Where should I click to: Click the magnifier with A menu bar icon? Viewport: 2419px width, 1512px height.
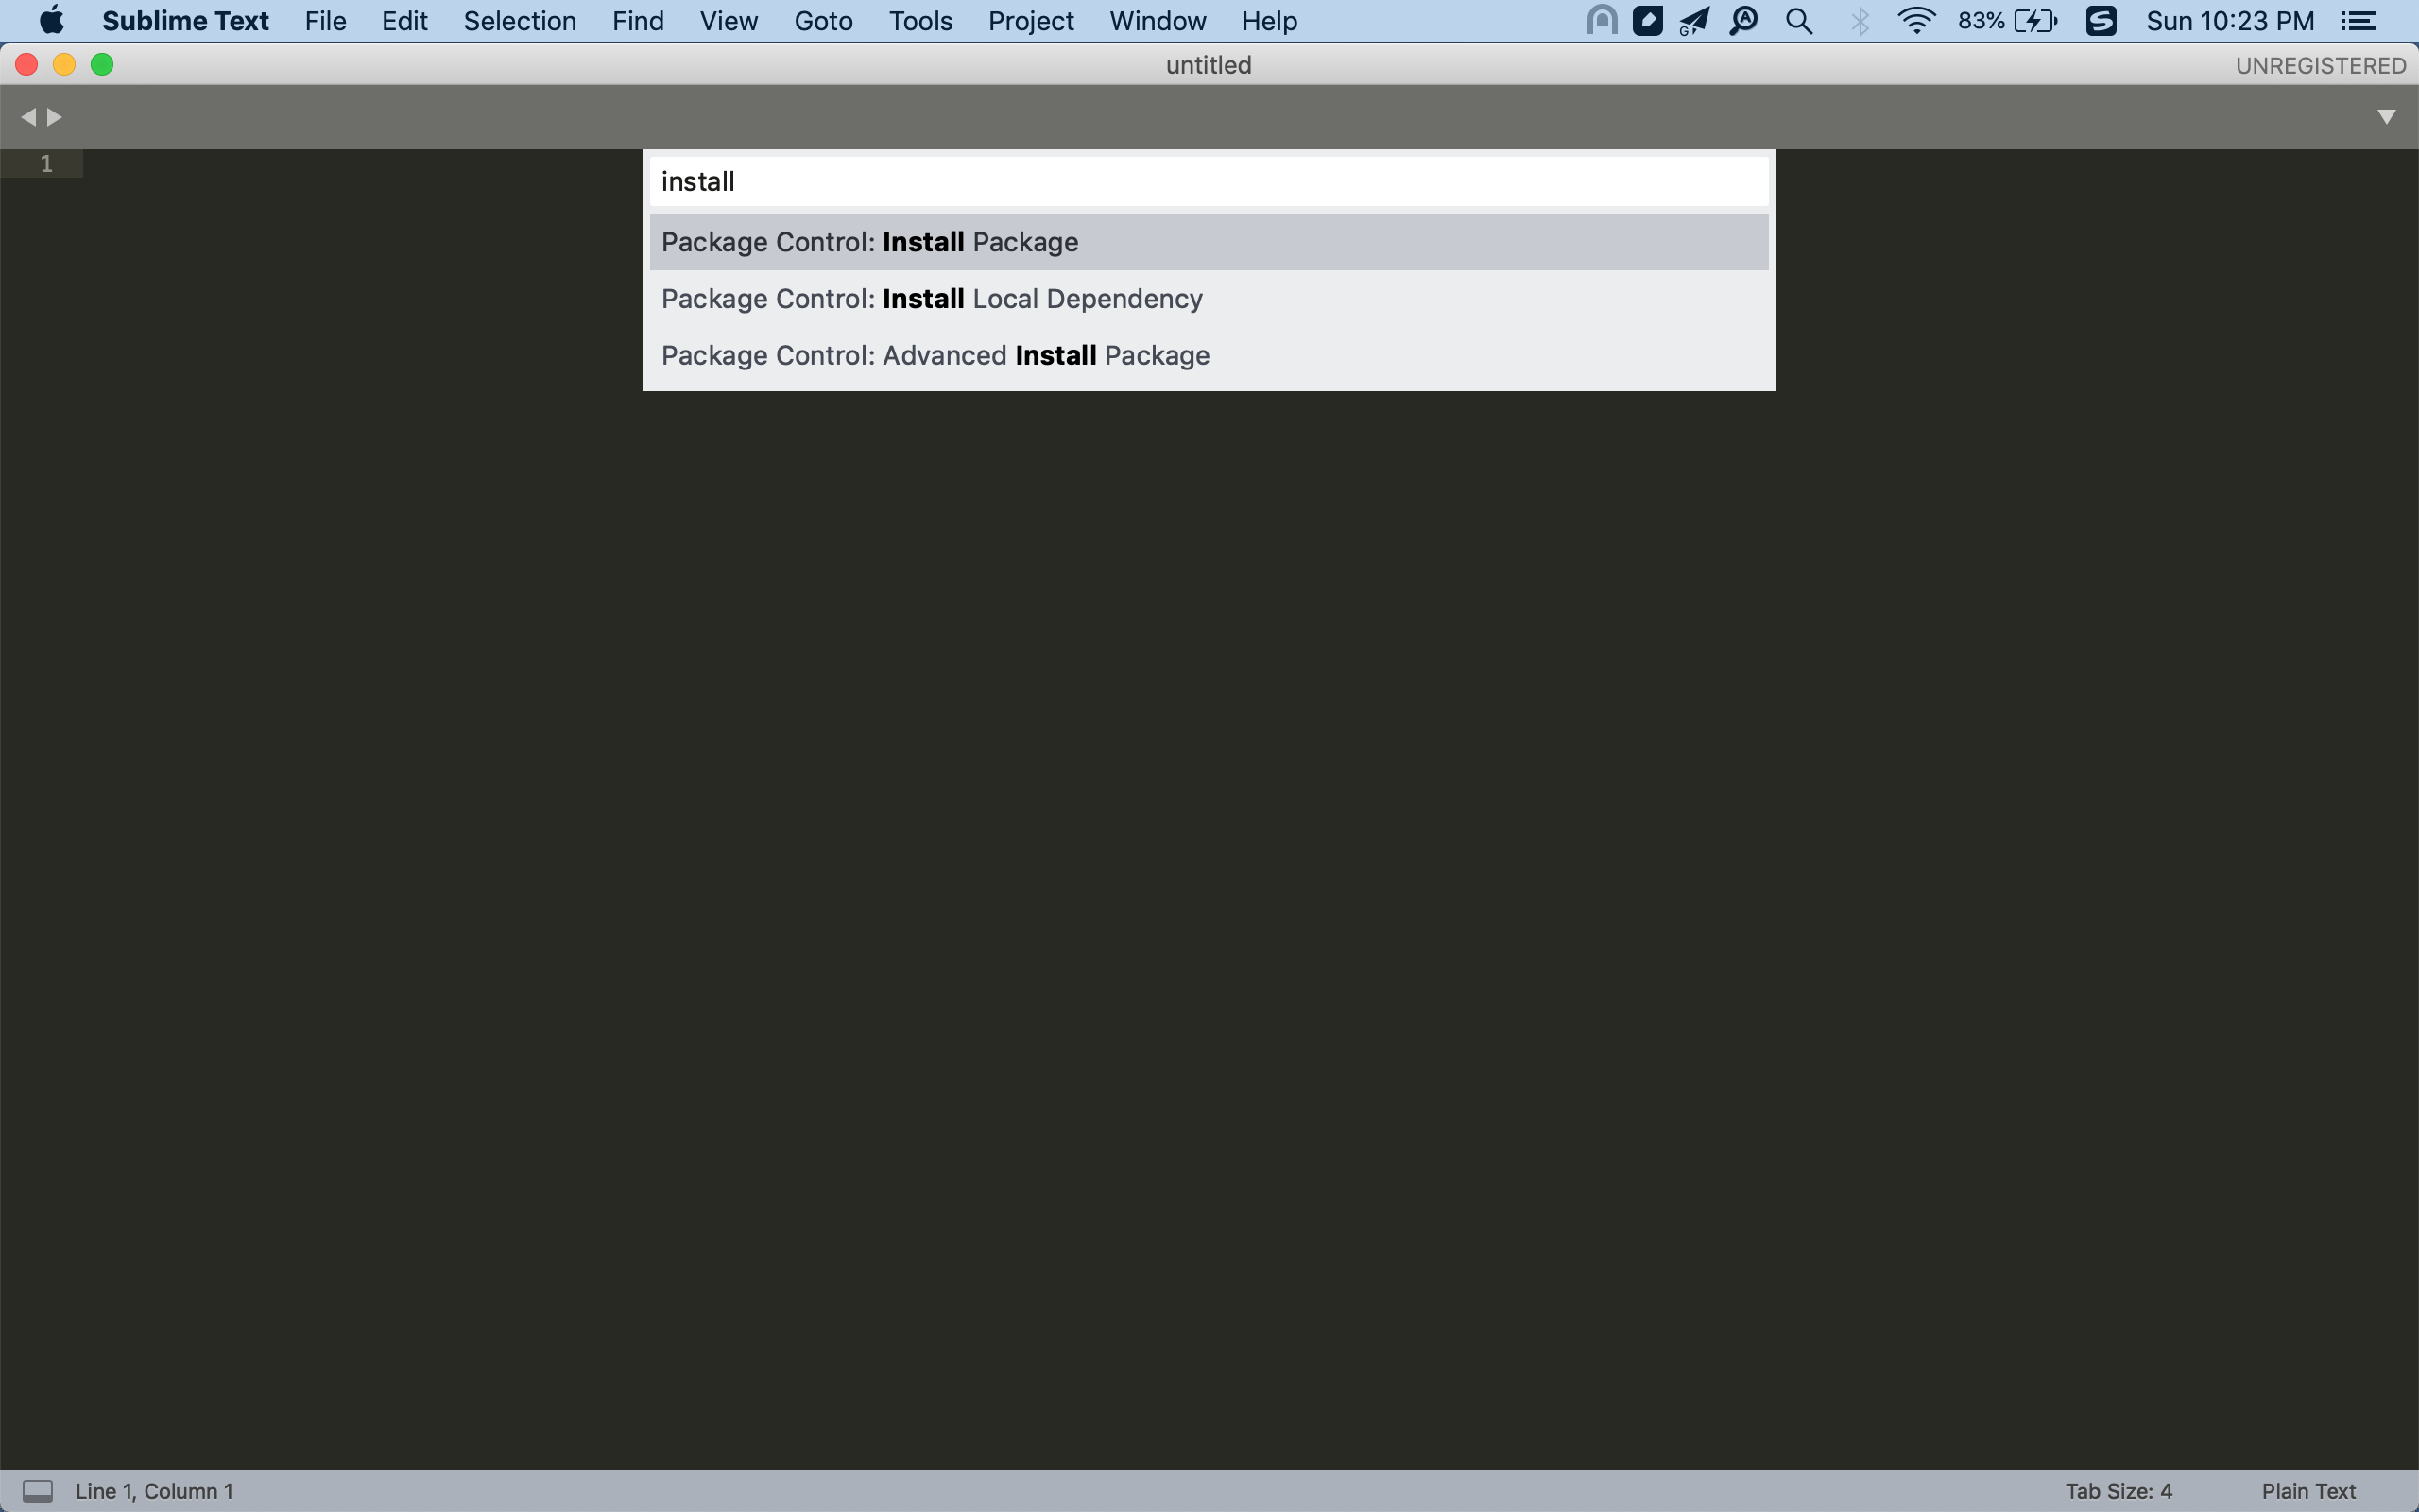pyautogui.click(x=1744, y=21)
